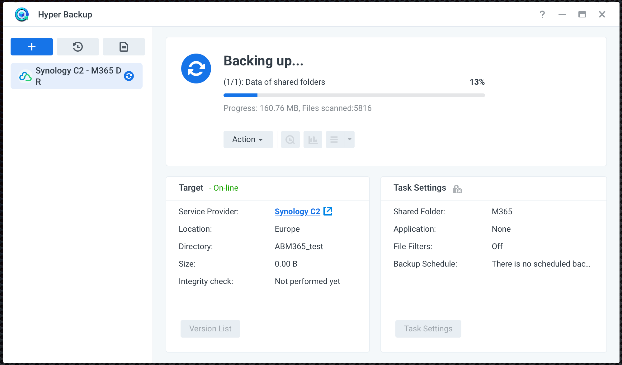Click the 'There is no scheduled bac...' text
Viewport: 622px width, 365px height.
(541, 264)
